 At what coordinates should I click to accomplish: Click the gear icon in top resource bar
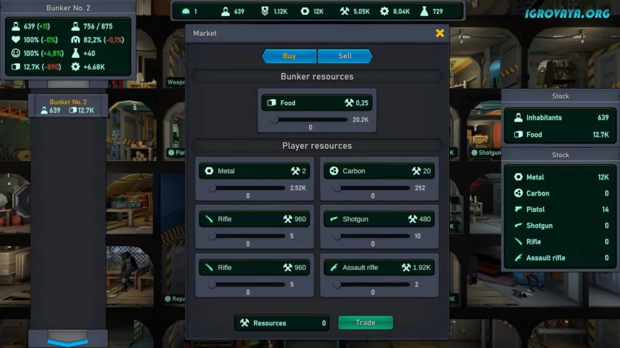pos(384,11)
